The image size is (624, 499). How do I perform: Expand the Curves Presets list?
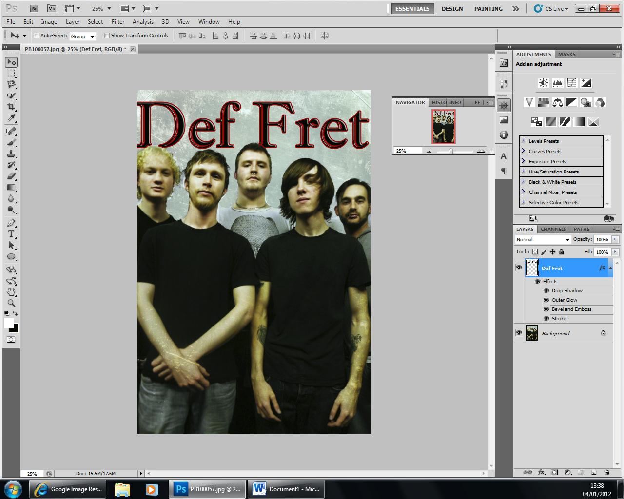523,151
